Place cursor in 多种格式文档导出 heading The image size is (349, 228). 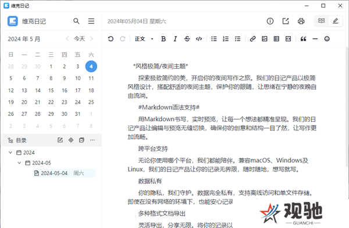(x=162, y=214)
